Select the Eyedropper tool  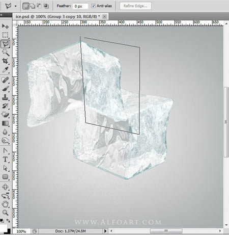click(5, 70)
